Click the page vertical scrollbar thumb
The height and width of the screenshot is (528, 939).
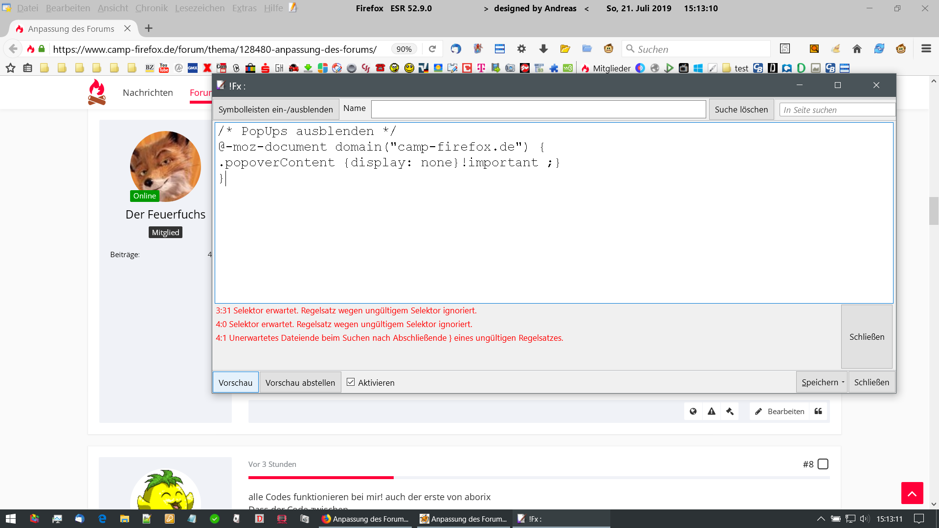tap(934, 210)
